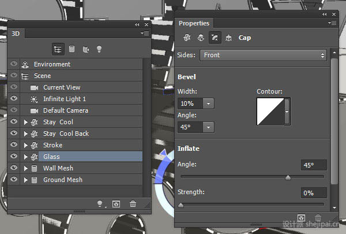346x234 pixels.
Task: Select the Cap properties icon
Action: pyautogui.click(x=215, y=38)
